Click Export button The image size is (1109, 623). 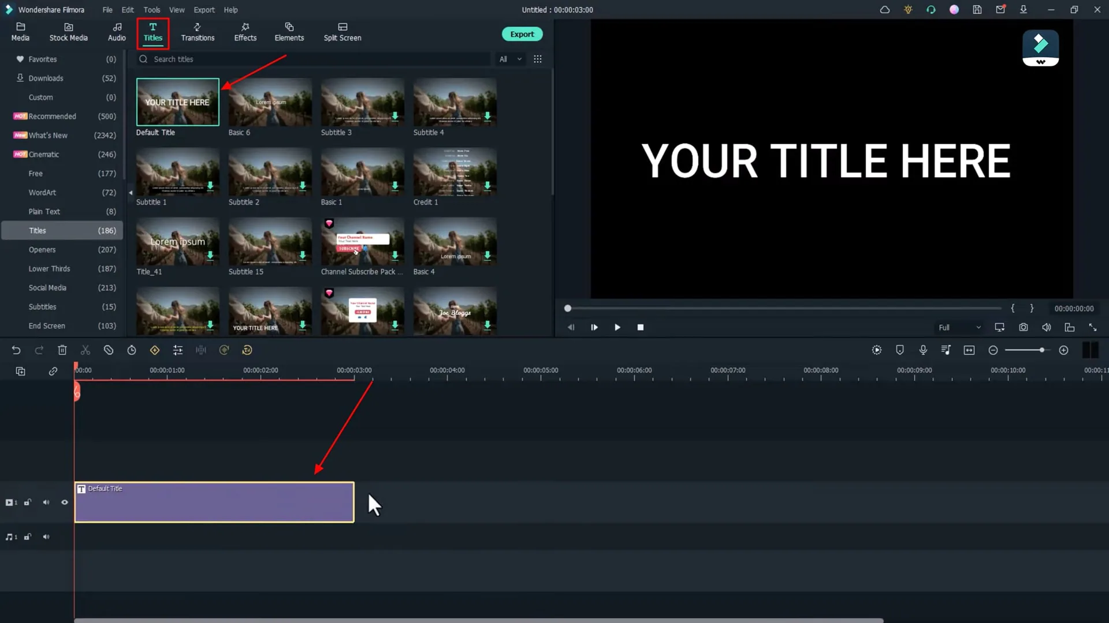point(522,33)
